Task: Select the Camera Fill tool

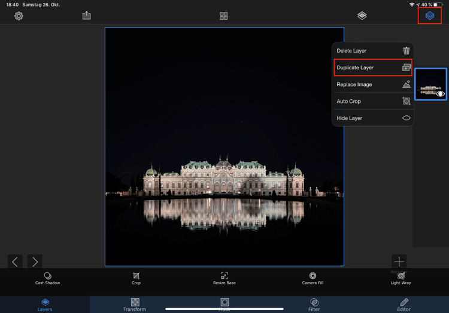Action: 313,278
